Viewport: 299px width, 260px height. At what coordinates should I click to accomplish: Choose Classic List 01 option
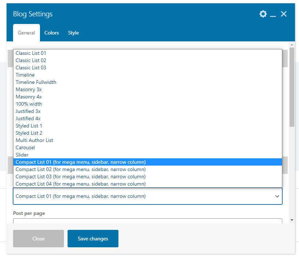(x=31, y=53)
